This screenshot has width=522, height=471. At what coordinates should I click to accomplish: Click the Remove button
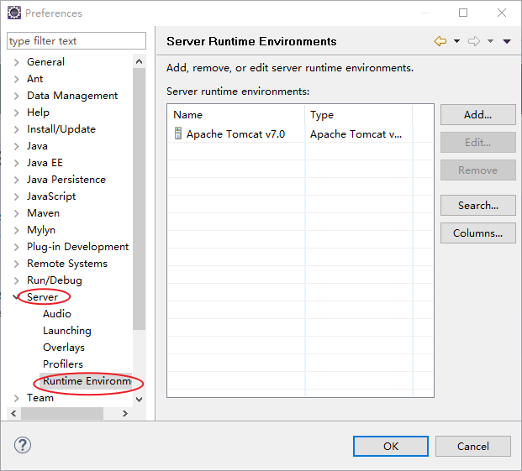coord(478,170)
